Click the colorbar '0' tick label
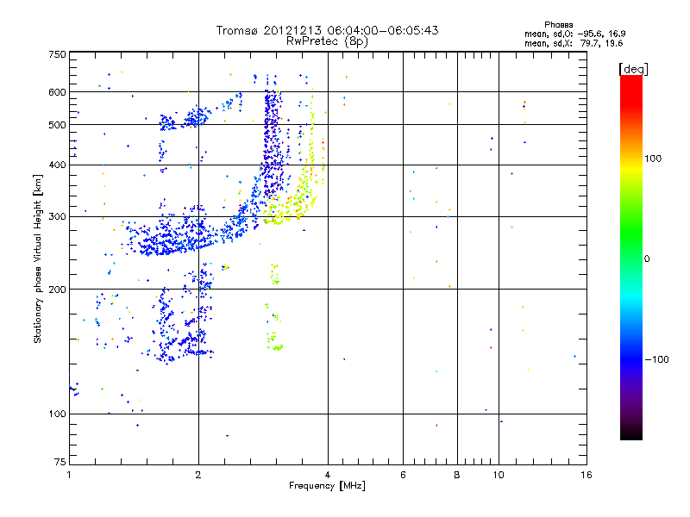Viewport: 690px width, 517px height. [x=647, y=258]
